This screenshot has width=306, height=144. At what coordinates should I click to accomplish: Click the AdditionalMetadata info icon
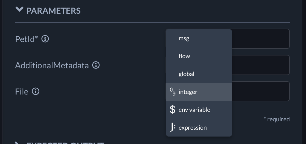(96, 65)
